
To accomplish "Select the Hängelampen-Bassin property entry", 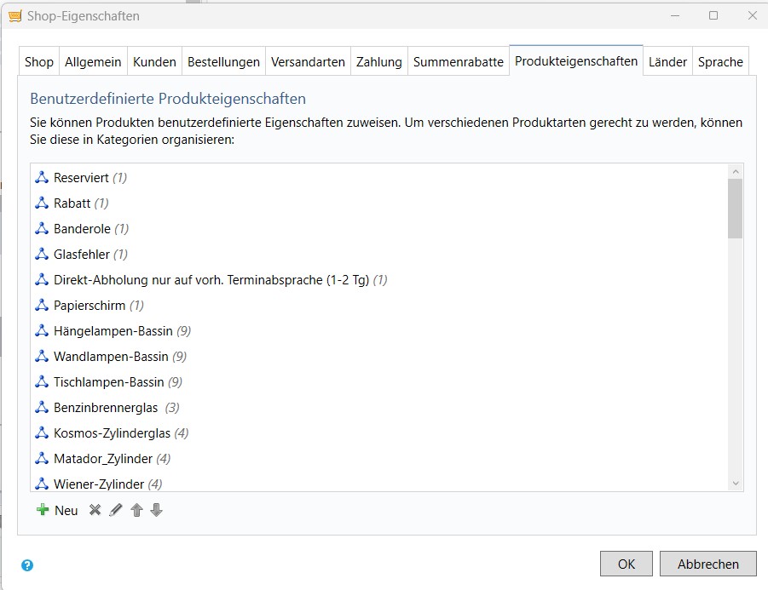I will click(115, 330).
